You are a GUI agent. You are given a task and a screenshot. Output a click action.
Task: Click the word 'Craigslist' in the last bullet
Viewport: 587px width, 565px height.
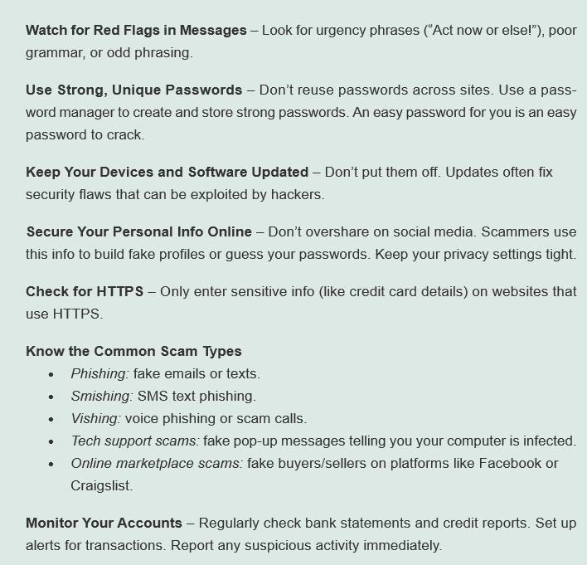point(100,485)
